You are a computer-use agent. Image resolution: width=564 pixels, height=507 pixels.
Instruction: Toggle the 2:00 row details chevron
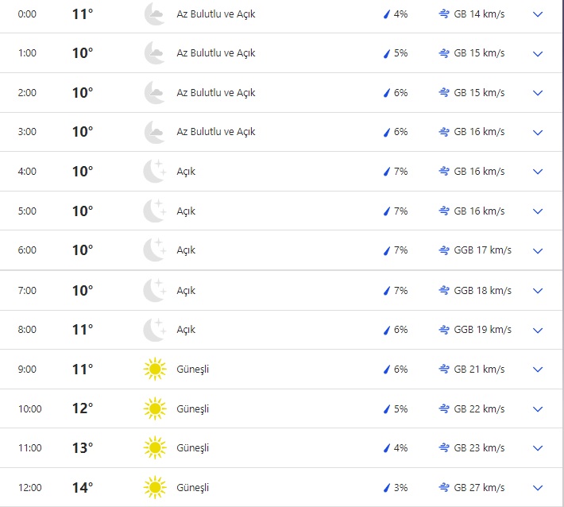tap(538, 93)
